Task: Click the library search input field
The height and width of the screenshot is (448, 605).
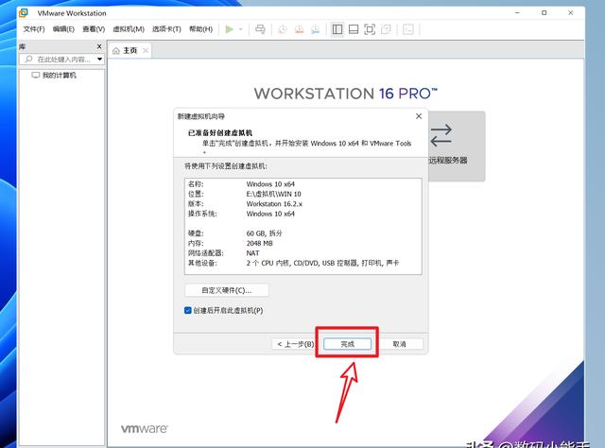Action: click(60, 60)
